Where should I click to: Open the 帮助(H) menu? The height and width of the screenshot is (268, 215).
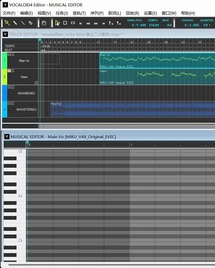pyautogui.click(x=188, y=13)
